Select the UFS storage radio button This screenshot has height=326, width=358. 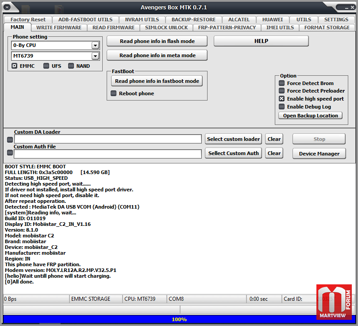(x=46, y=66)
